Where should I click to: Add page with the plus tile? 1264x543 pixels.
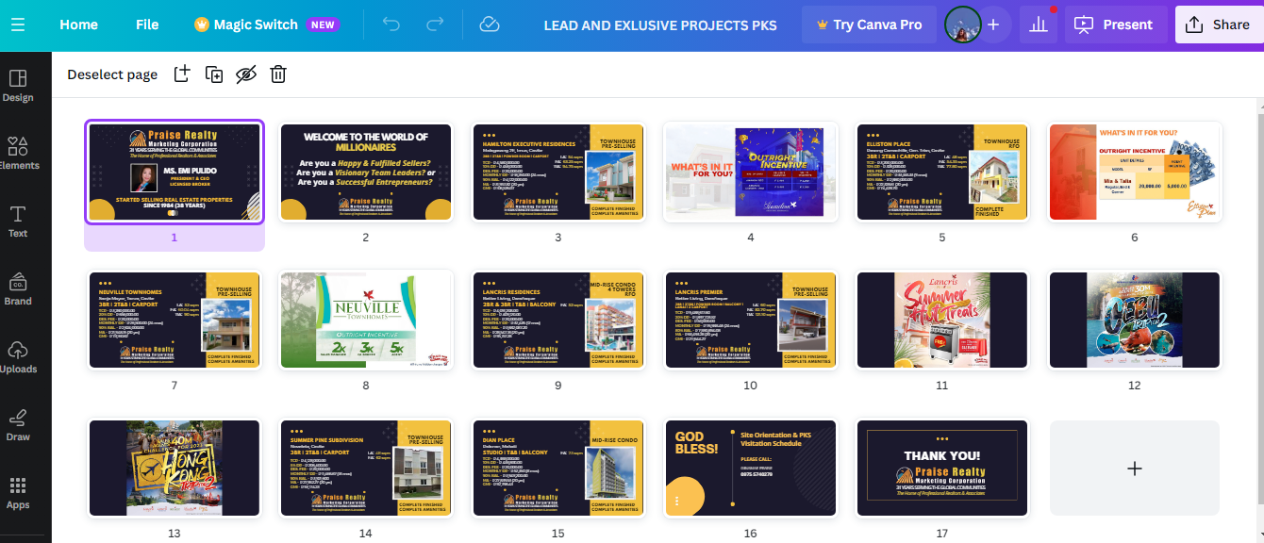[x=1135, y=468]
